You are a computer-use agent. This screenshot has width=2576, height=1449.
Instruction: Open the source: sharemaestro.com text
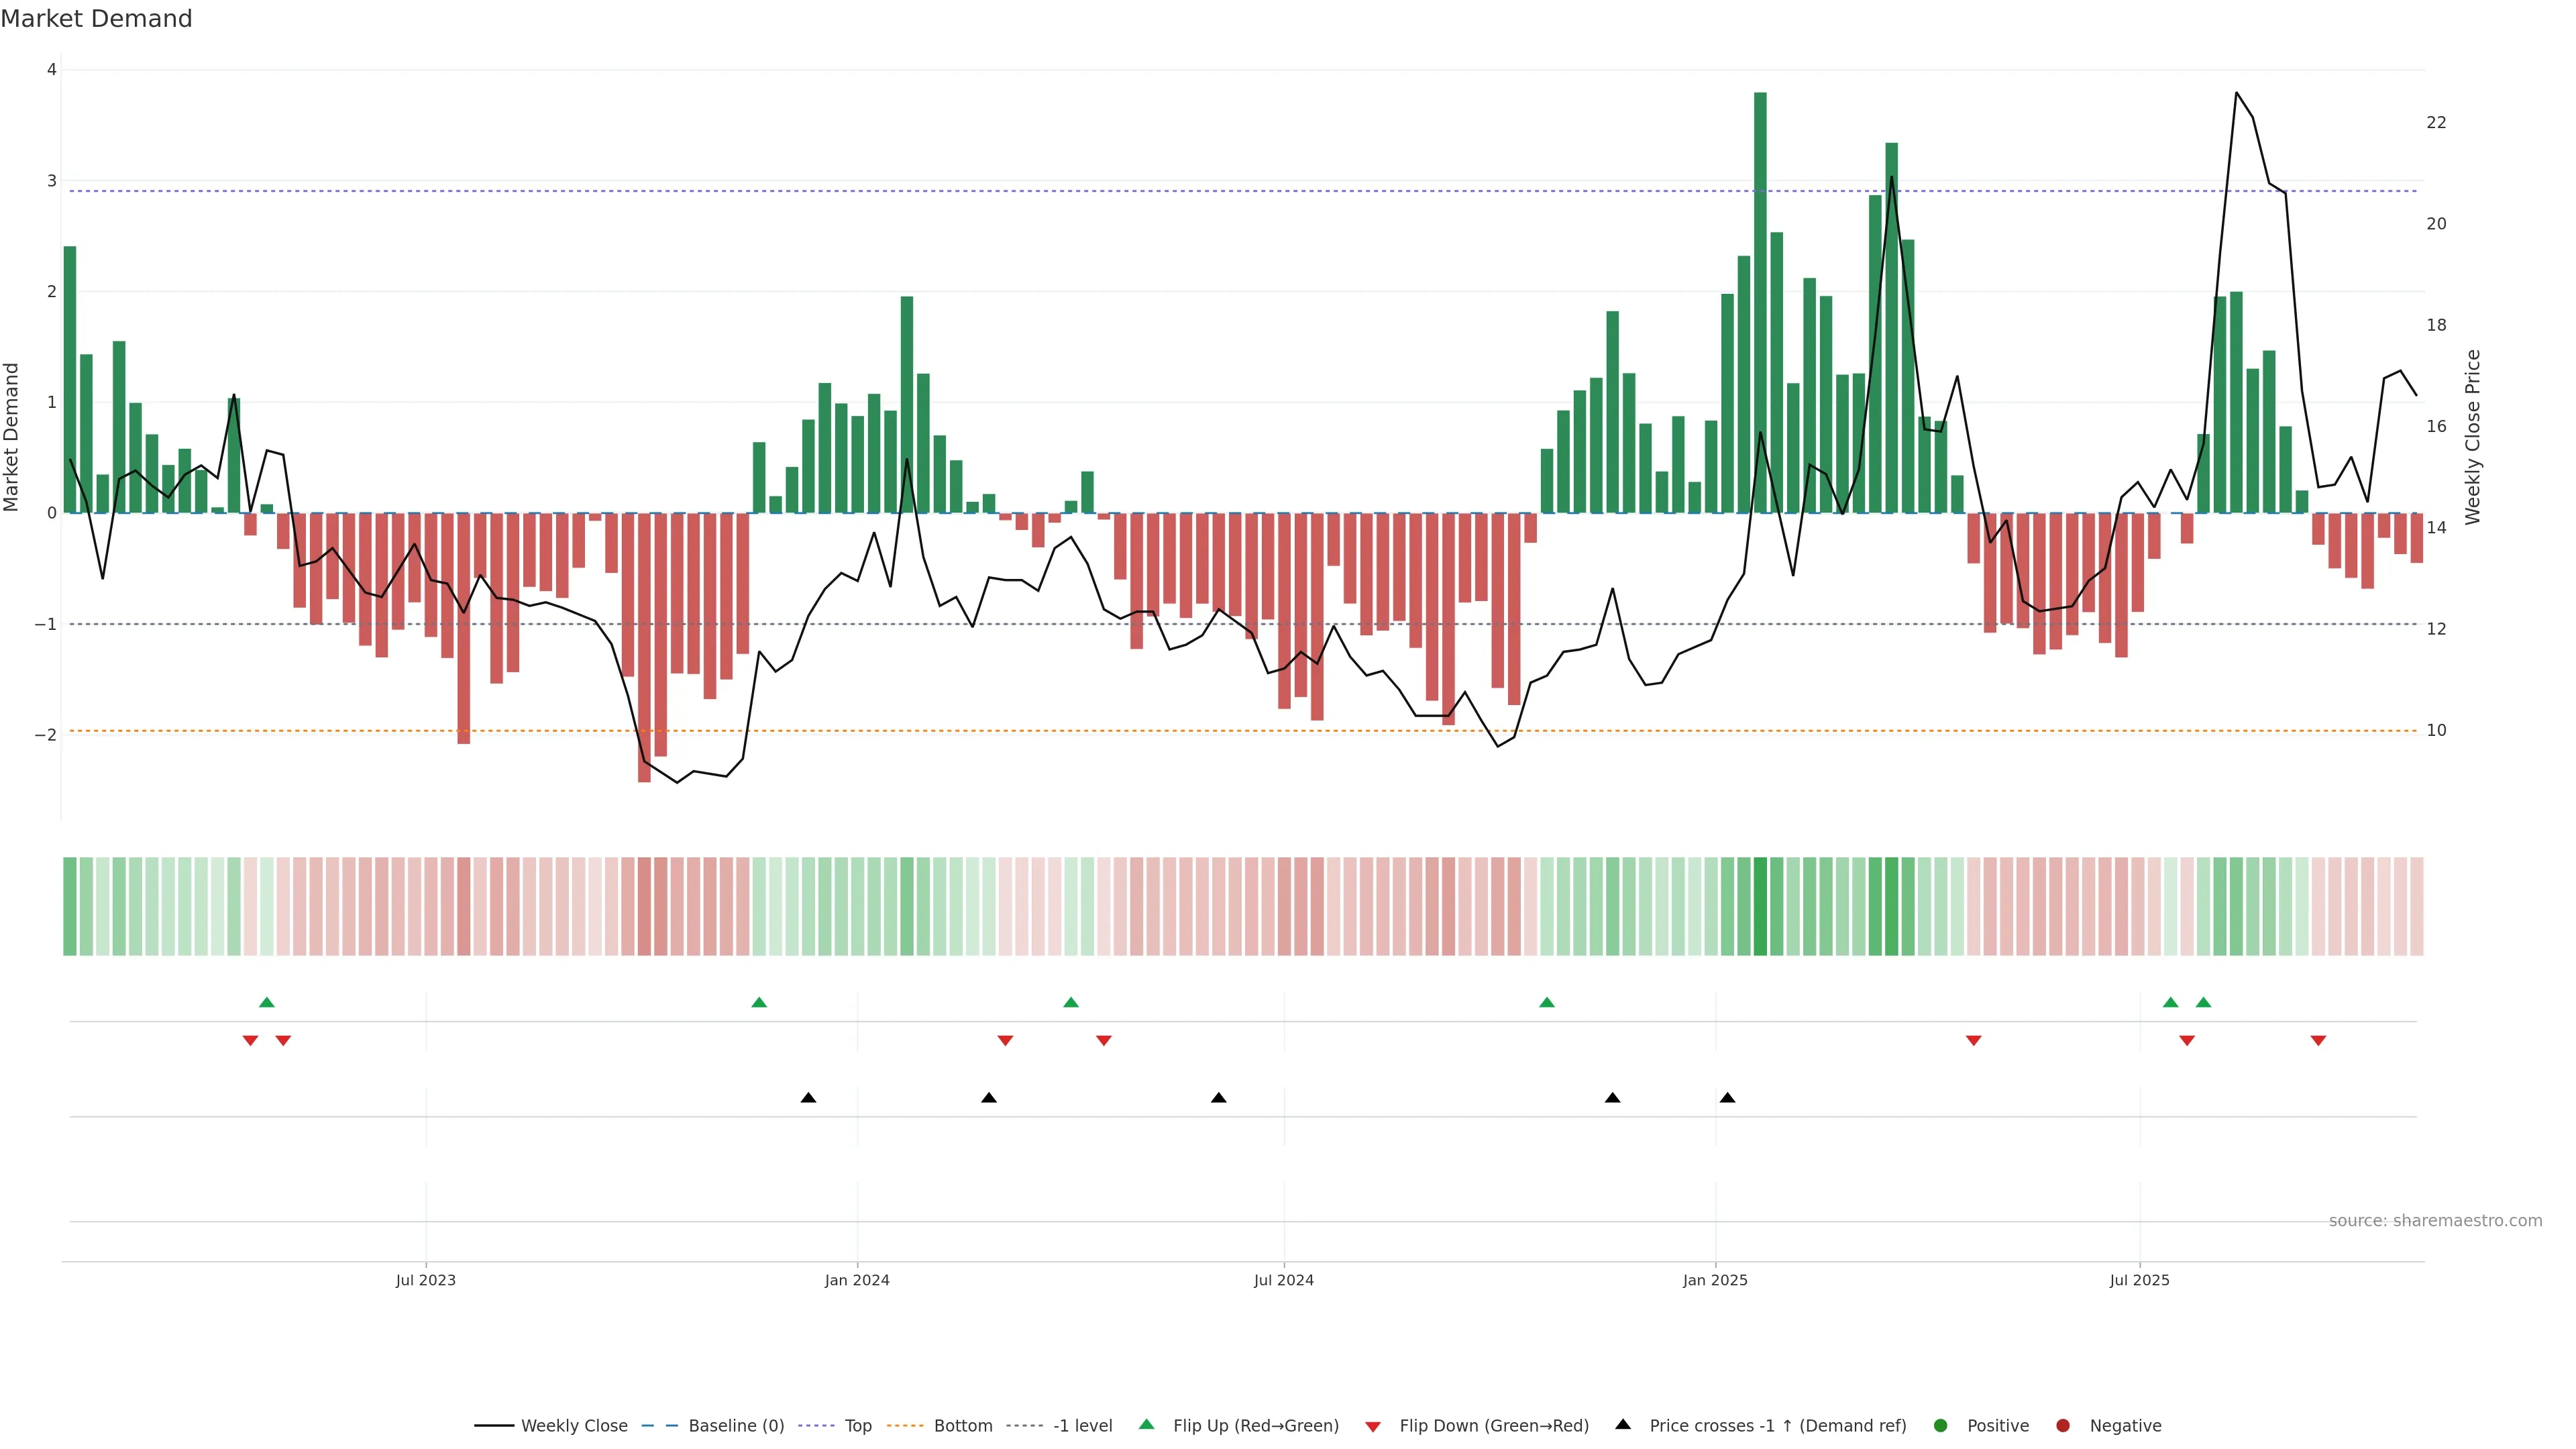pyautogui.click(x=2435, y=1221)
